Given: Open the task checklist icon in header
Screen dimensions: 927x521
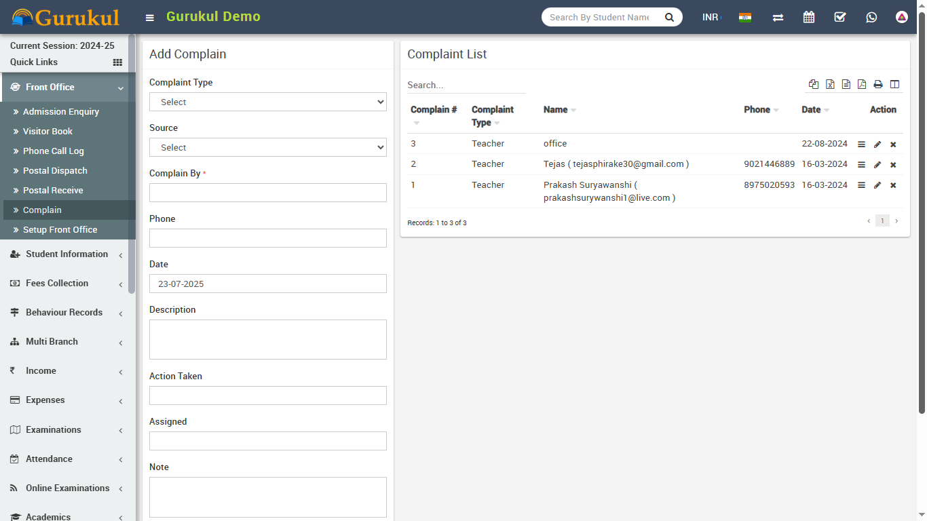Looking at the screenshot, I should [x=840, y=17].
